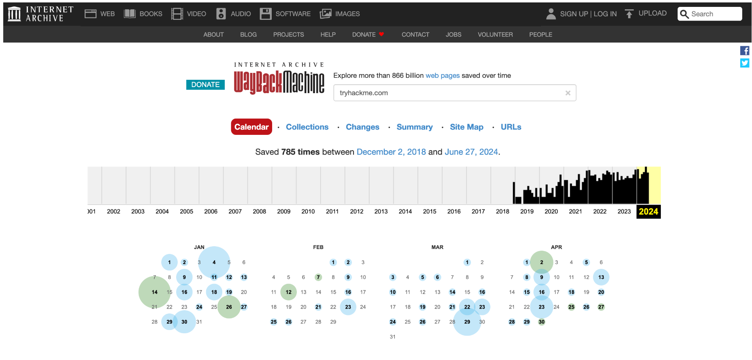The width and height of the screenshot is (752, 360).
Task: Select year 2010 on the timeline
Action: click(x=308, y=211)
